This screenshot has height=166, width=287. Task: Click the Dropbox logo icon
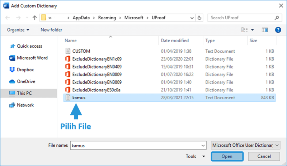point(12,70)
